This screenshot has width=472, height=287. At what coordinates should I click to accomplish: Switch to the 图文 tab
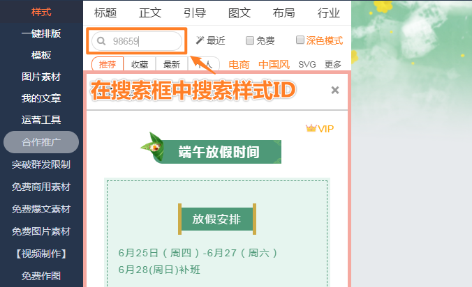pos(239,13)
